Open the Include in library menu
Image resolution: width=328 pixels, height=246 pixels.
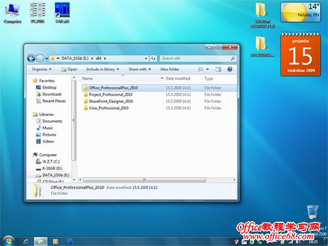coord(102,70)
